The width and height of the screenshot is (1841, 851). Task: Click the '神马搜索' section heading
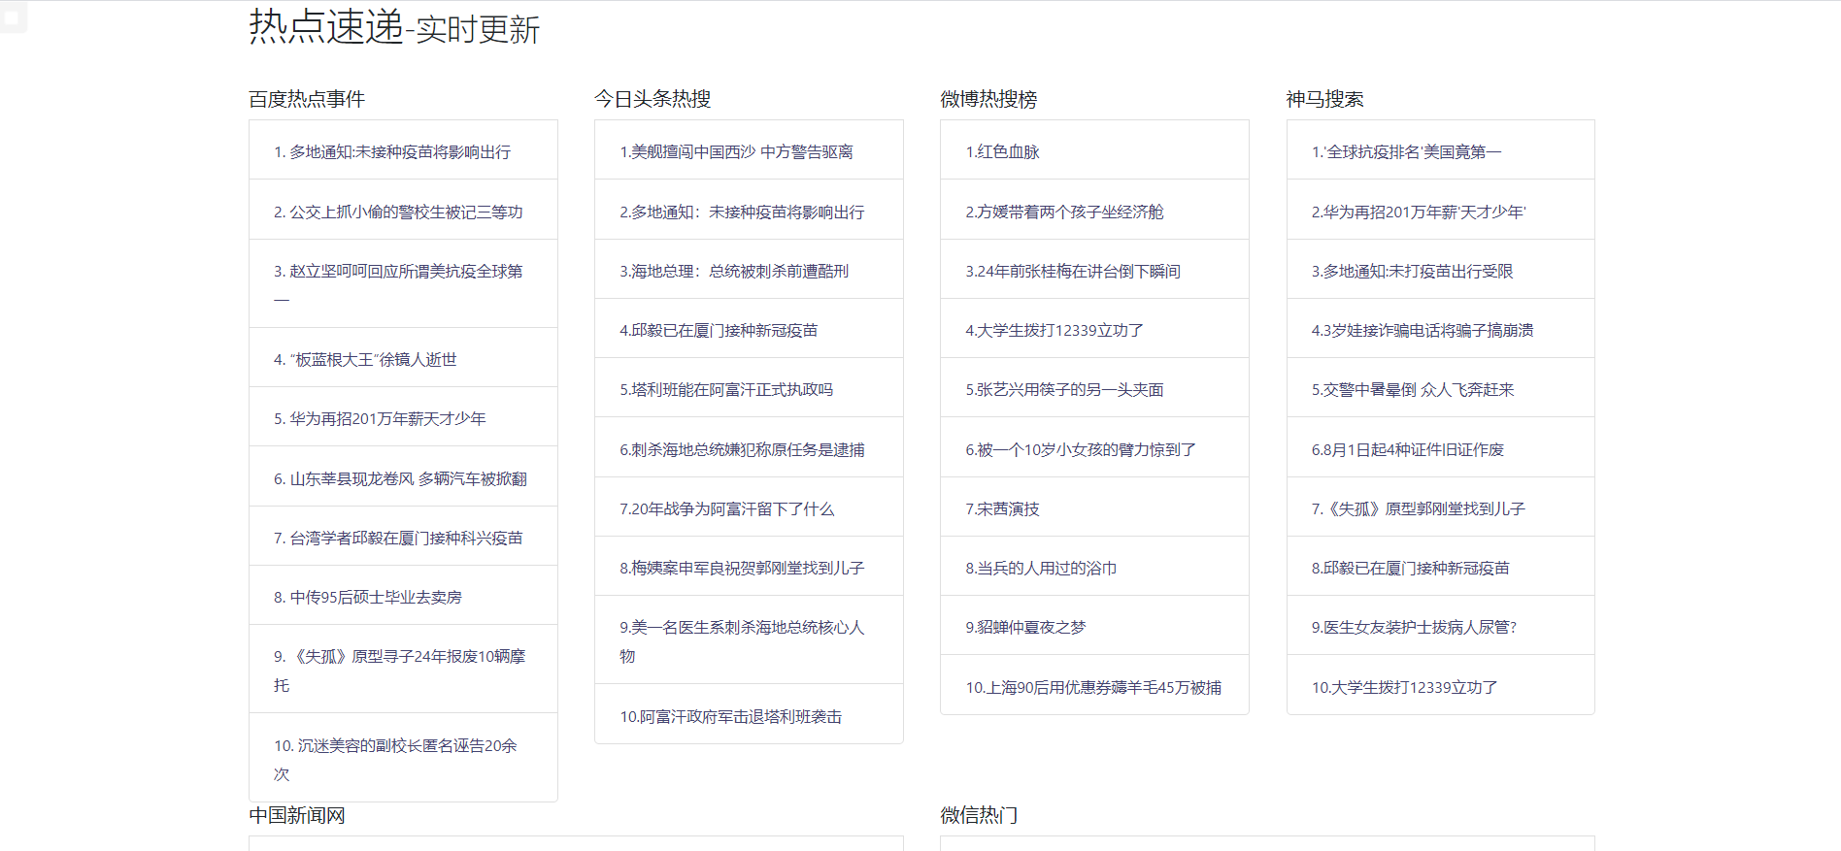click(x=1325, y=99)
